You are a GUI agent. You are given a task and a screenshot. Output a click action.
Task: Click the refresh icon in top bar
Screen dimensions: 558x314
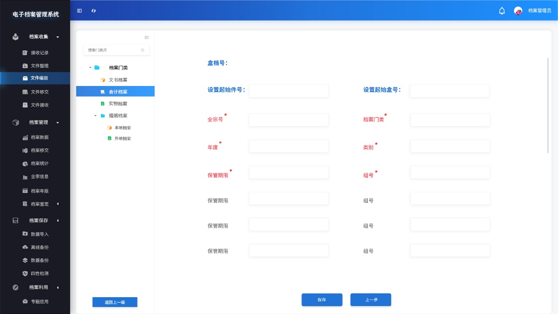coord(93,11)
